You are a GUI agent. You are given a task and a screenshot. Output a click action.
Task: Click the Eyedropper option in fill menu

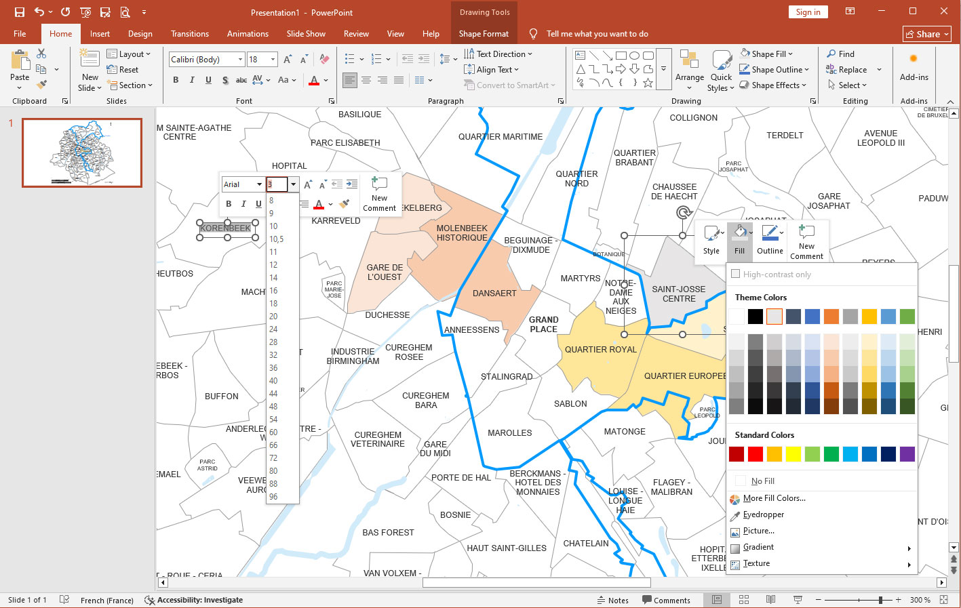(x=763, y=514)
